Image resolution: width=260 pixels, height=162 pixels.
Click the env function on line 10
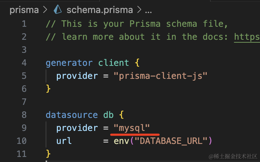point(121,141)
